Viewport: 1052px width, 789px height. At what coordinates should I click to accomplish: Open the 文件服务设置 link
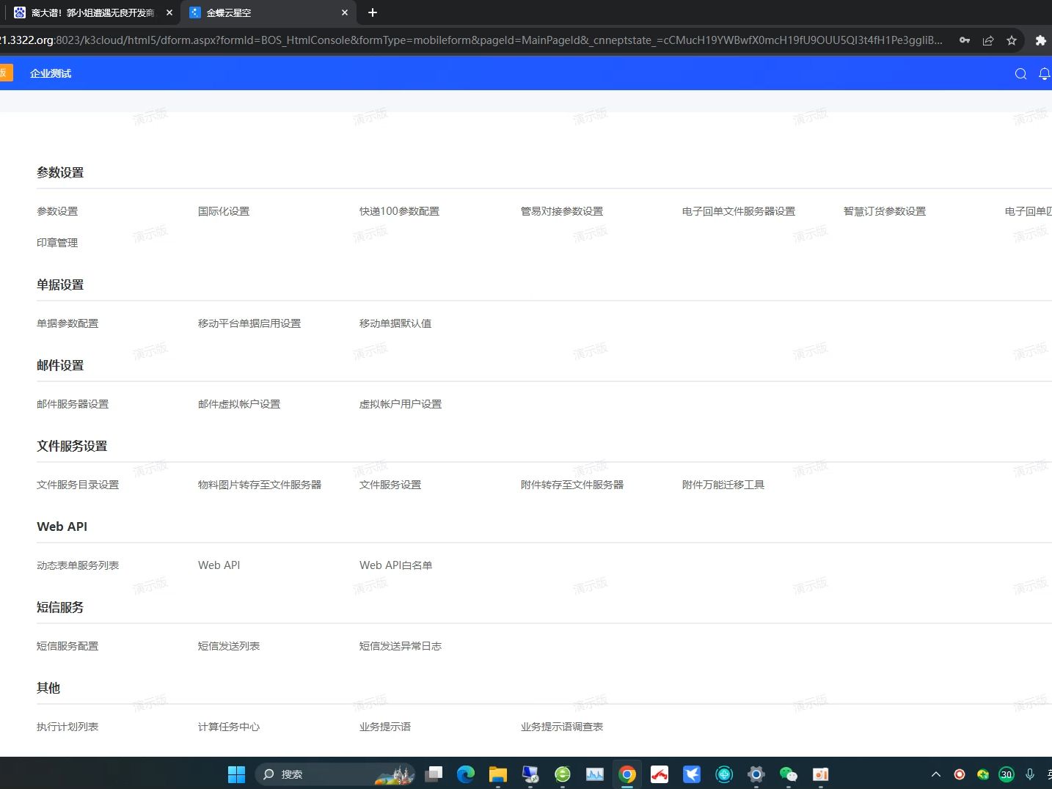pos(390,485)
